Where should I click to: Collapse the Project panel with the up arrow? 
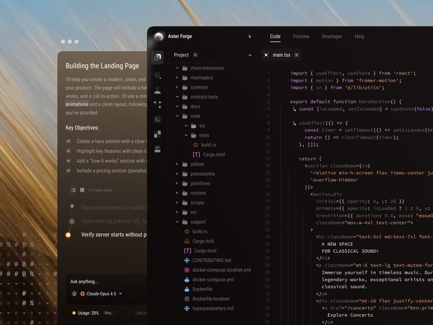pyautogui.click(x=250, y=55)
